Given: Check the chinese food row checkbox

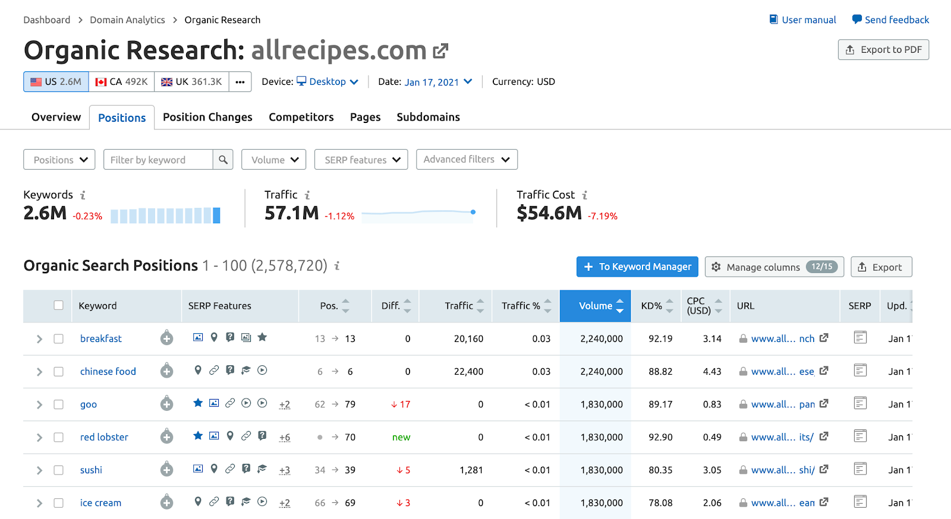Looking at the screenshot, I should [x=58, y=372].
